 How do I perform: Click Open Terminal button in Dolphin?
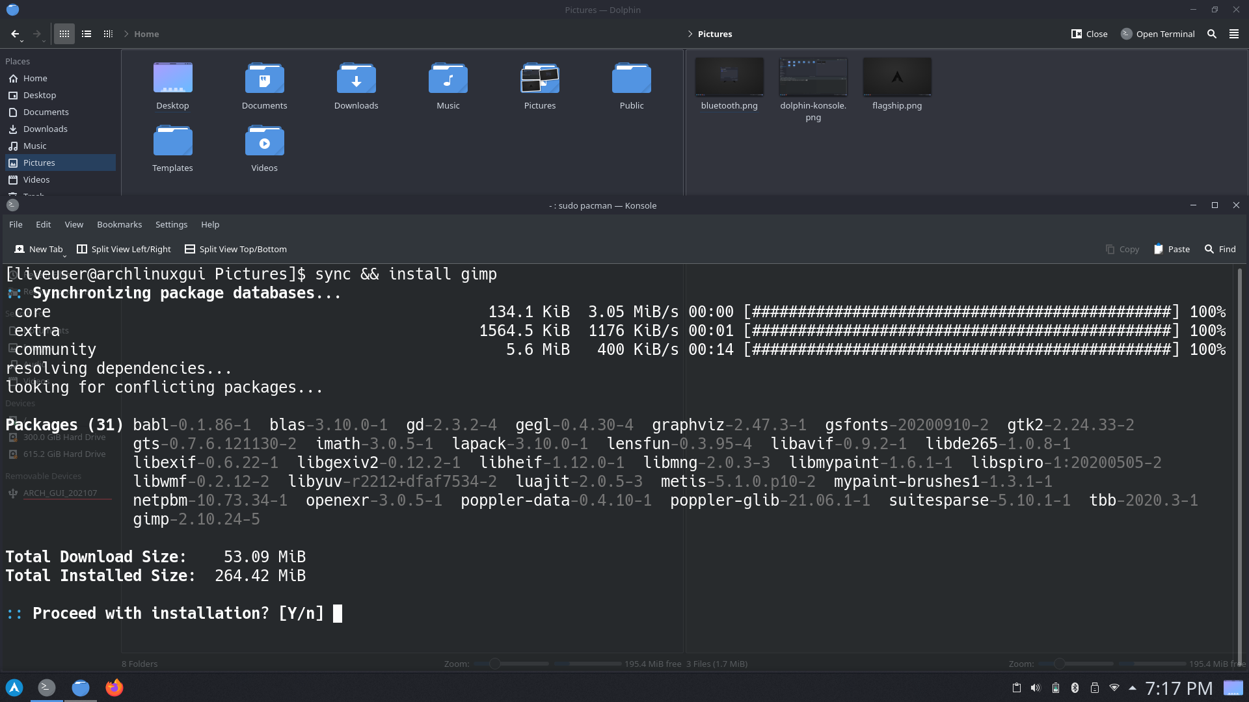[x=1158, y=34]
